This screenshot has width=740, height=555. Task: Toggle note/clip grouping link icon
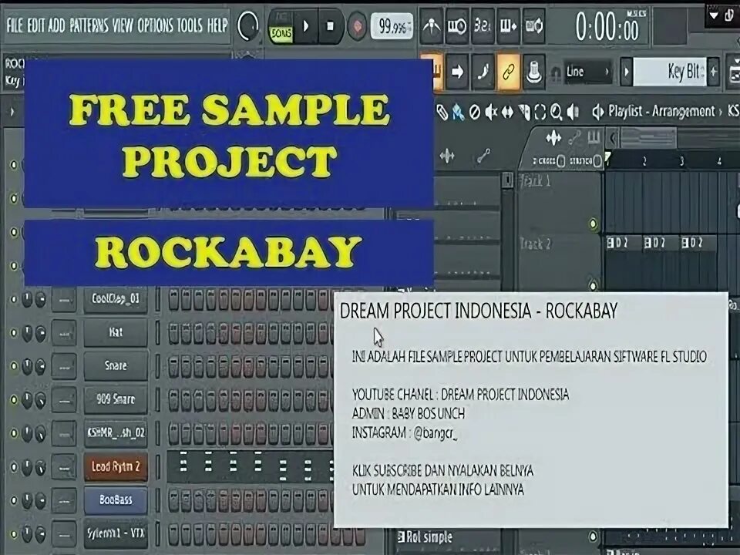pyautogui.click(x=508, y=72)
